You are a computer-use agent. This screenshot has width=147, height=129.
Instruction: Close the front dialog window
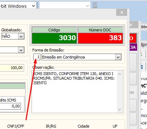122,12
